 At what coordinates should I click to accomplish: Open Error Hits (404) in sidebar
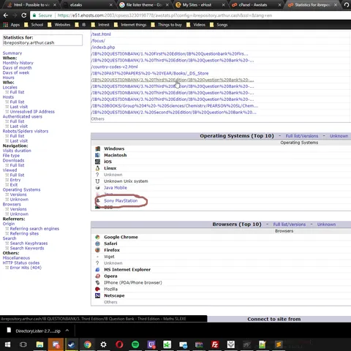click(x=26, y=268)
